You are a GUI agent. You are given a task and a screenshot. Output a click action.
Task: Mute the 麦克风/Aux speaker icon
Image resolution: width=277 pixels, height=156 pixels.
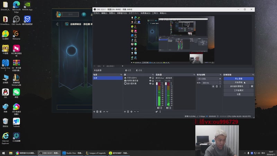pyautogui.click(x=158, y=108)
